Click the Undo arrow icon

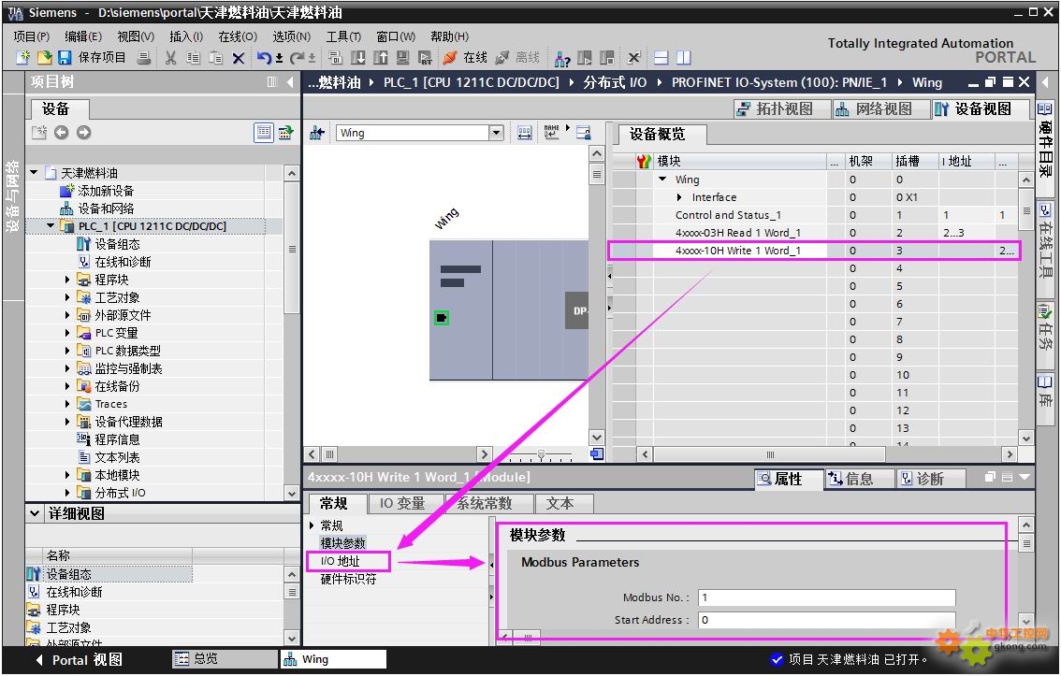click(x=264, y=58)
